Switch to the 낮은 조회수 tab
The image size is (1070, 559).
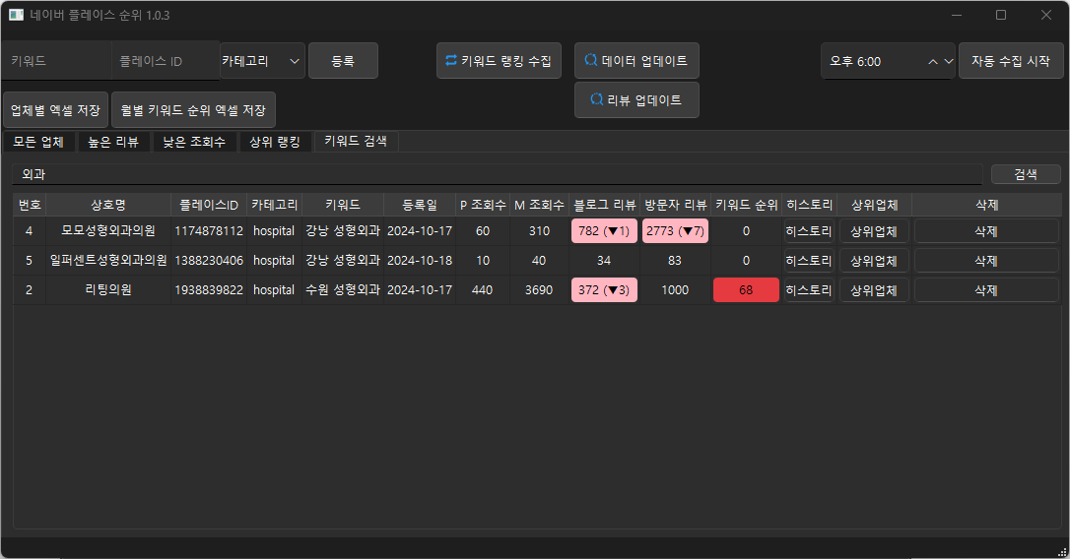click(x=194, y=142)
